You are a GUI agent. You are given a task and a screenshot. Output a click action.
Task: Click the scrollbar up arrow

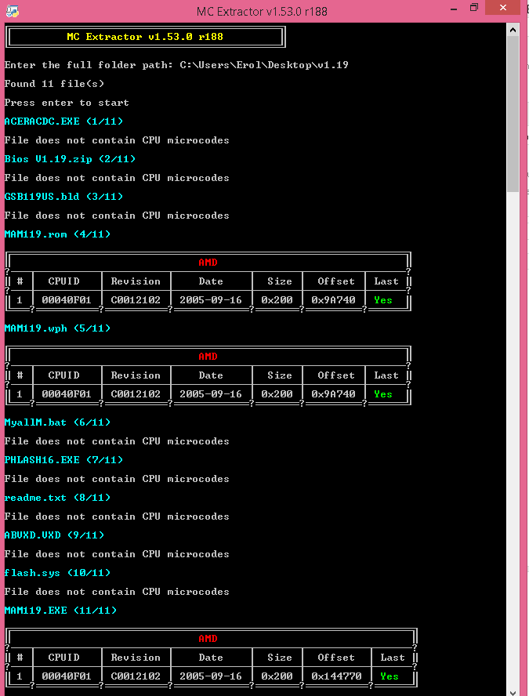[513, 31]
